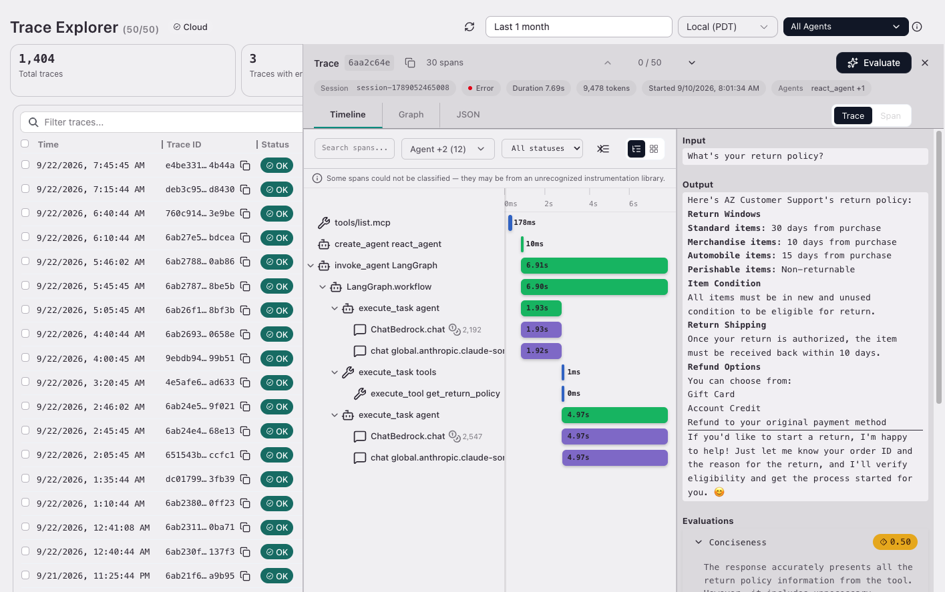Copy trace ID 9ebdb94...99b51
The height and width of the screenshot is (592, 945).
click(245, 358)
